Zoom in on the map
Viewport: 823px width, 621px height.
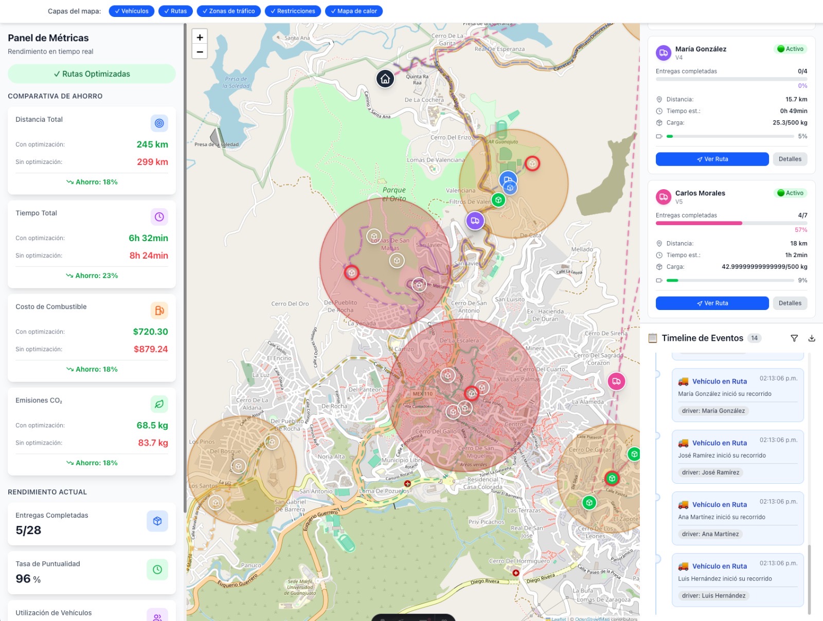(x=200, y=37)
